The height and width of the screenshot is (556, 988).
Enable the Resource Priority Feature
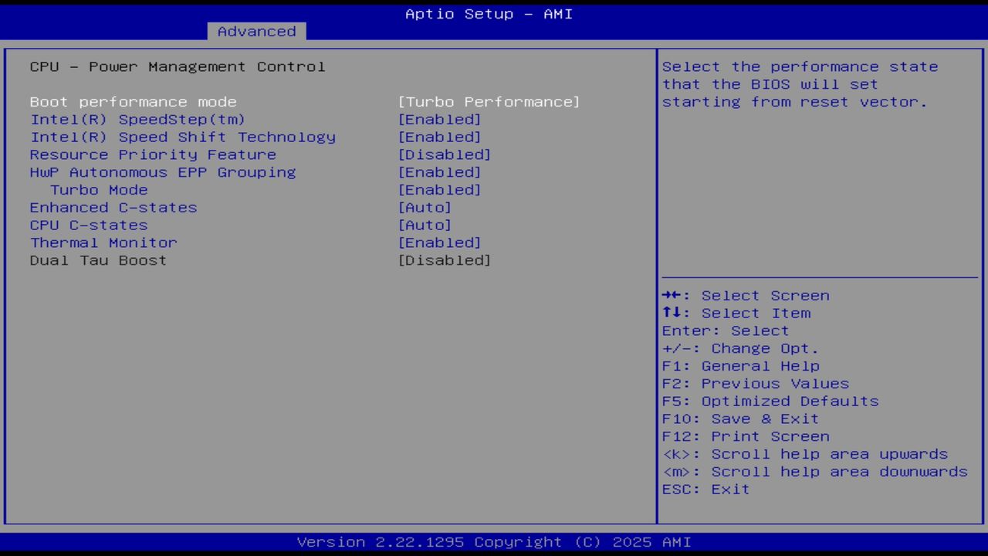(152, 154)
